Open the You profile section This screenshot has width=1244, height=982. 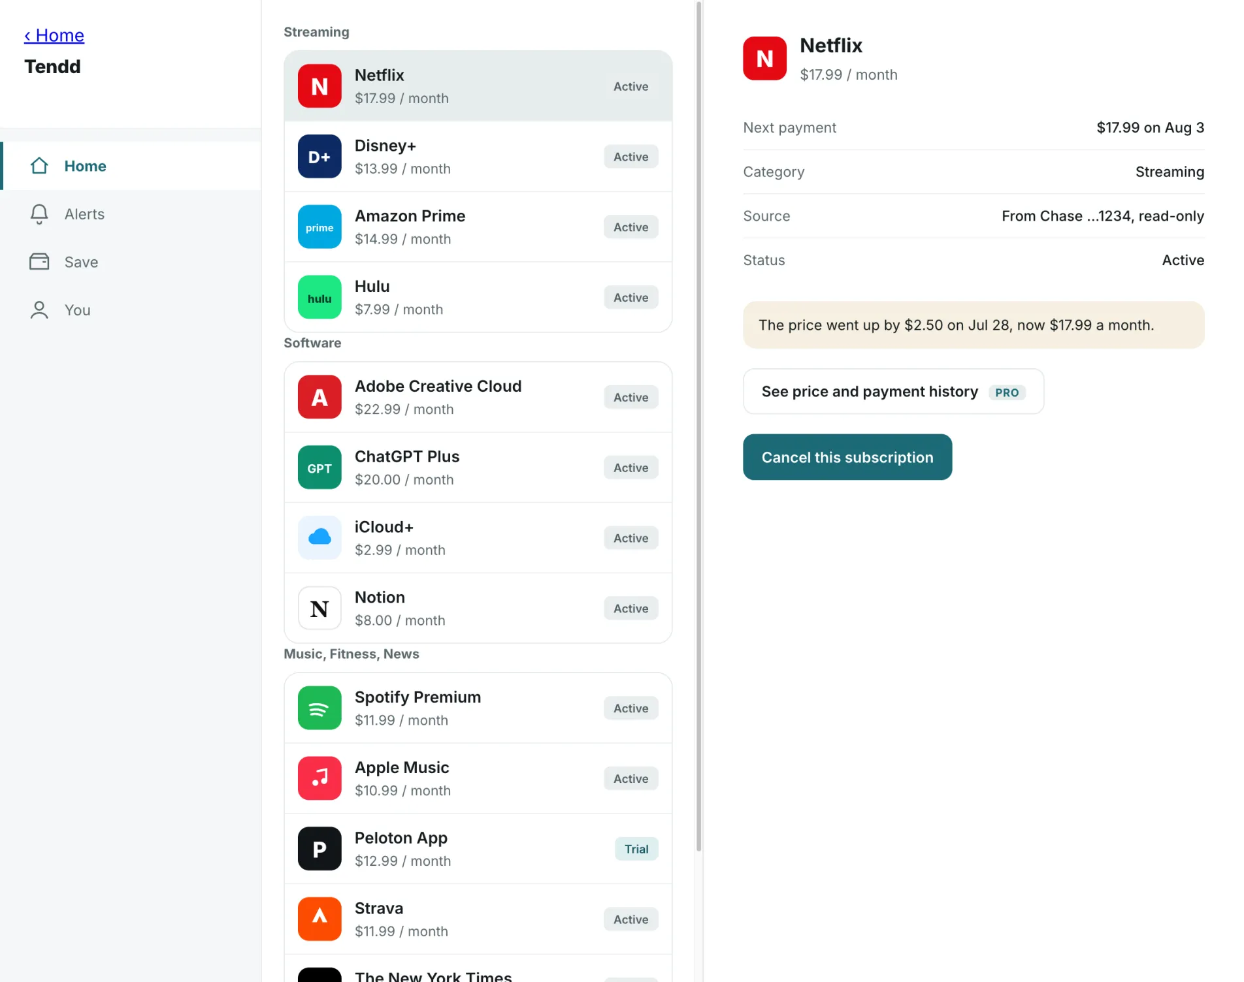click(x=131, y=310)
